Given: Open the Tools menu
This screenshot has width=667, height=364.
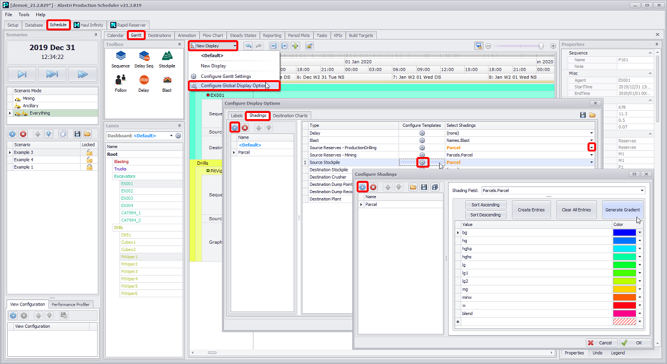Looking at the screenshot, I should 24,14.
